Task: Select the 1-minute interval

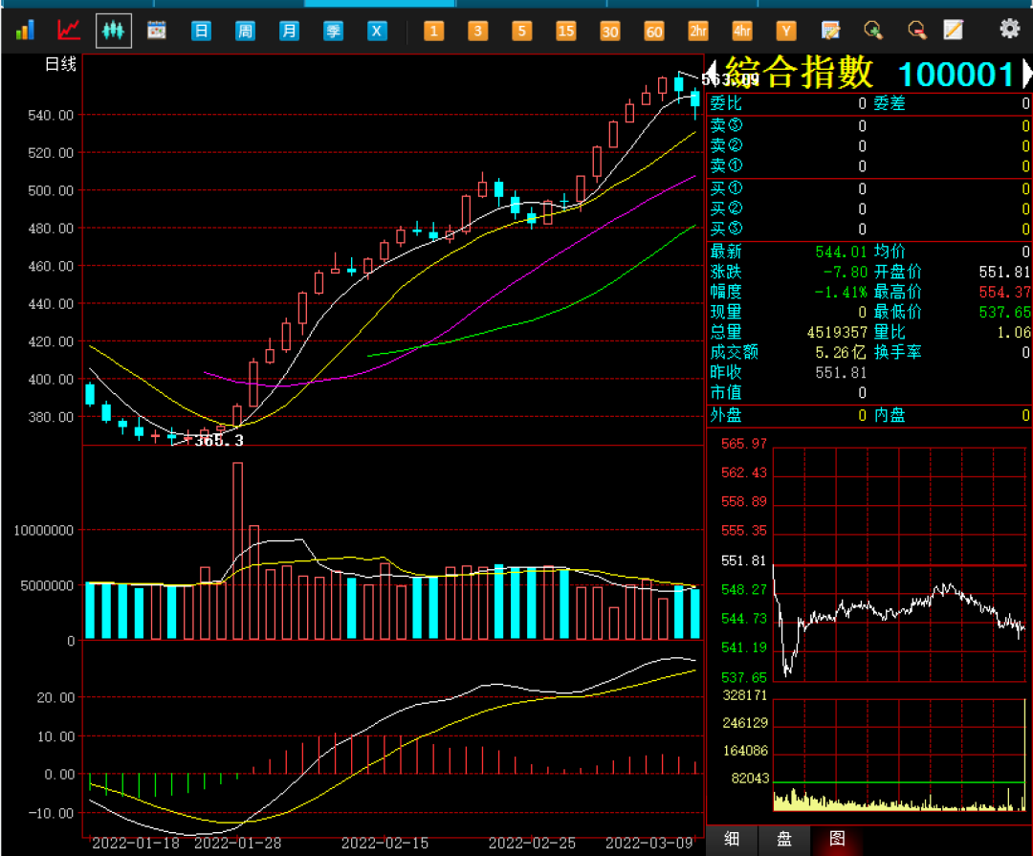Action: coord(433,31)
